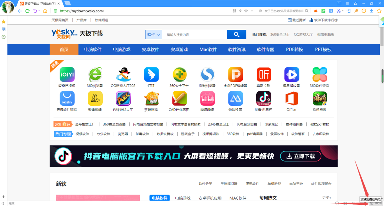Open the PPT模板 navigation menu

coord(323,50)
